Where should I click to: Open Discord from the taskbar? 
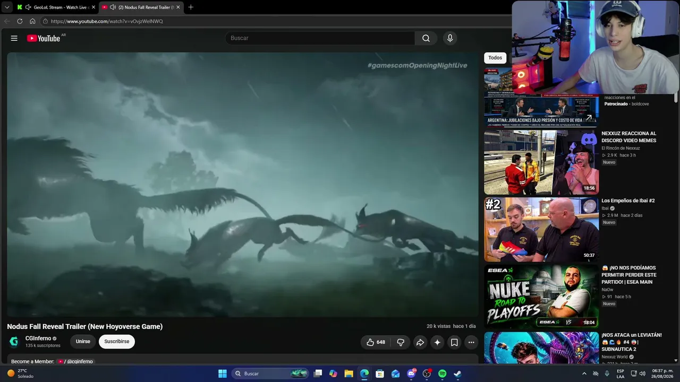point(411,374)
